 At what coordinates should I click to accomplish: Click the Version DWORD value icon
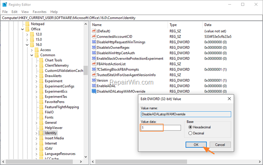[94, 81]
